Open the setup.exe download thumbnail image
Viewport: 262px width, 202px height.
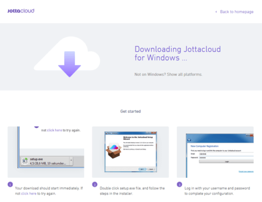tap(46, 152)
